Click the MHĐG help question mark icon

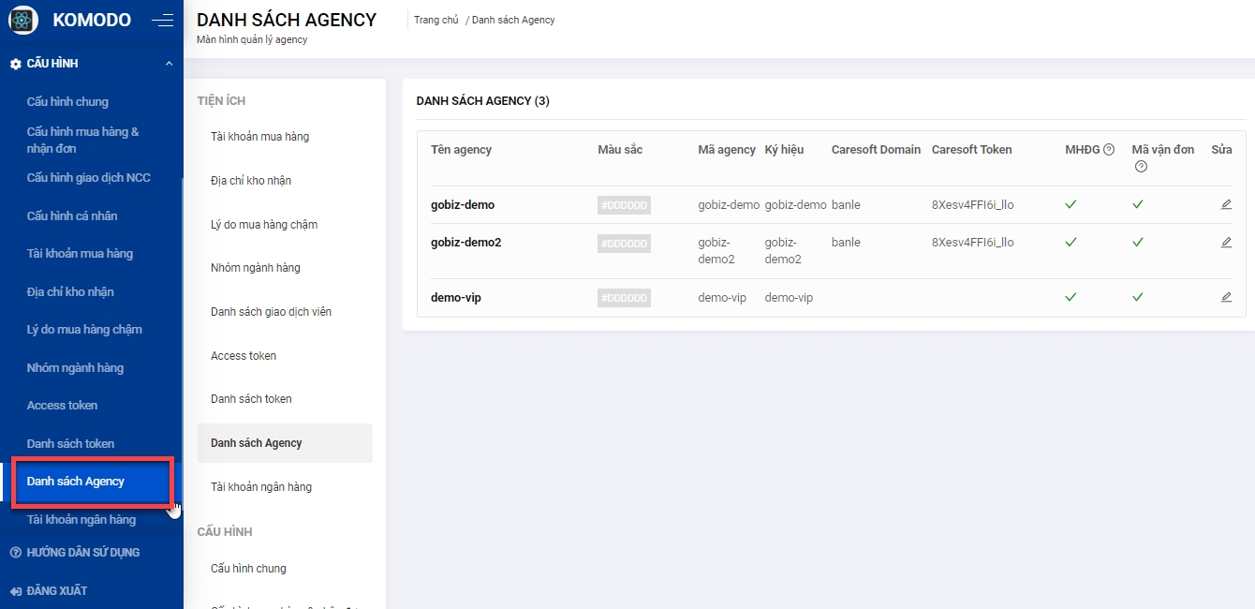[1109, 150]
